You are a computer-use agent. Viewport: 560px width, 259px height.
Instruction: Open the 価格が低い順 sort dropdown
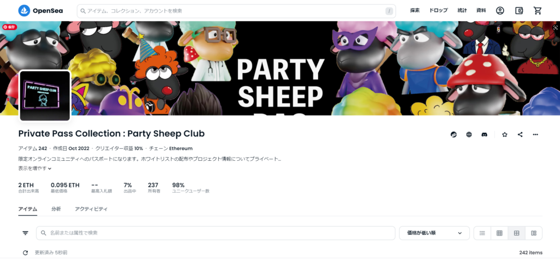(x=434, y=233)
